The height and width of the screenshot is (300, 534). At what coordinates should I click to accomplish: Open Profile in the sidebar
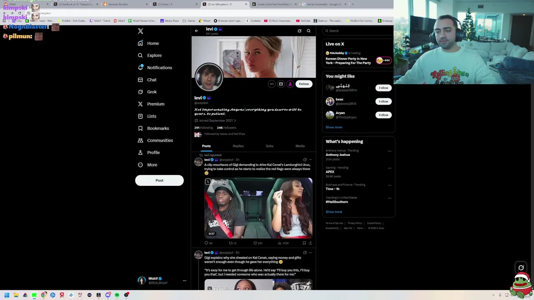[149, 152]
